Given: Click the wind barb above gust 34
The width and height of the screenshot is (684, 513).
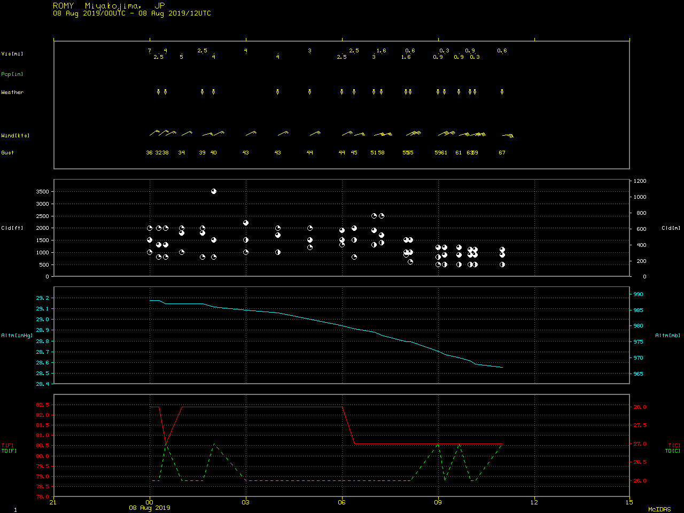Looking at the screenshot, I should tap(186, 133).
